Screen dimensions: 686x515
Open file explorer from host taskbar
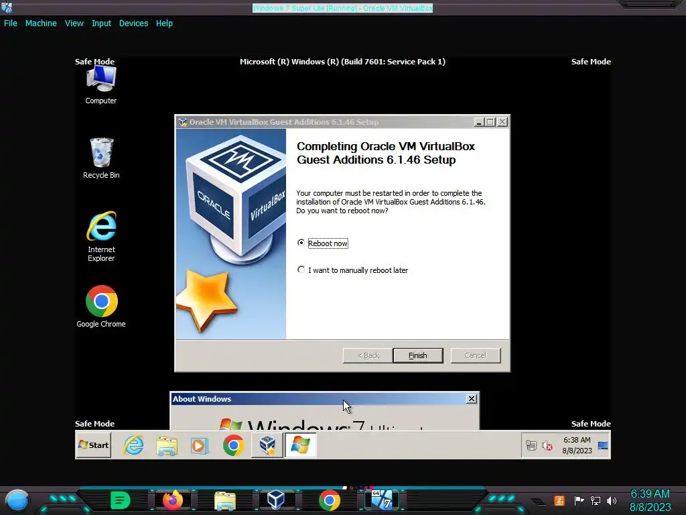click(225, 500)
